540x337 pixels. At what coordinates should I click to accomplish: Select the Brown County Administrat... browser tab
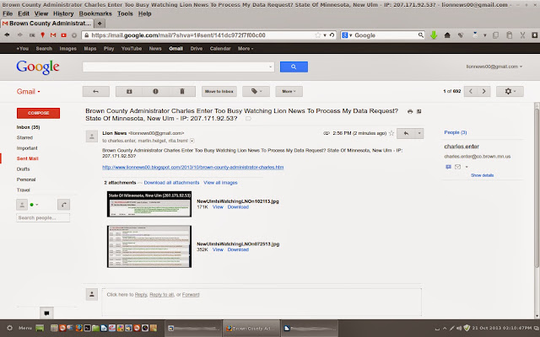tap(47, 24)
